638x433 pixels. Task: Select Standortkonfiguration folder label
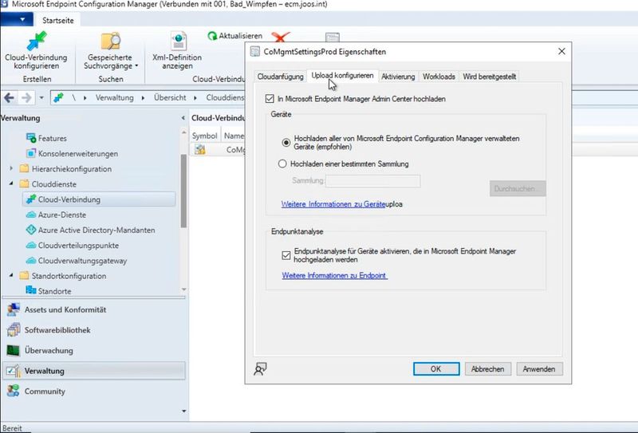[69, 275]
